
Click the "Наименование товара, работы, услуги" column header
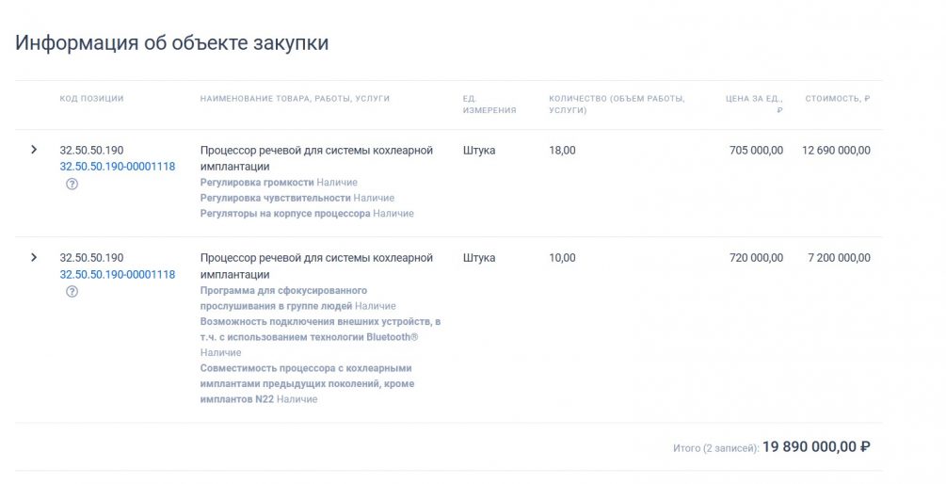click(x=295, y=98)
